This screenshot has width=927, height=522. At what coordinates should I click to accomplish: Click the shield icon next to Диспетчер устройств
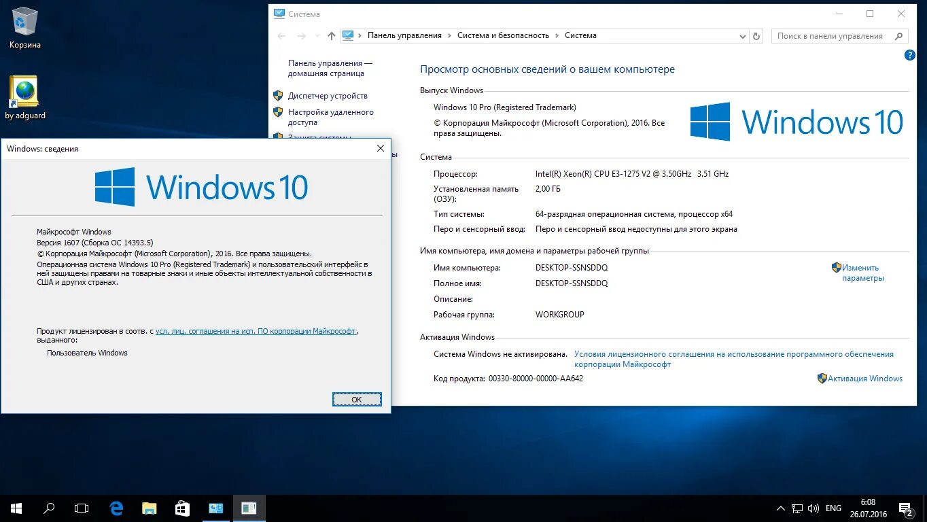[278, 96]
